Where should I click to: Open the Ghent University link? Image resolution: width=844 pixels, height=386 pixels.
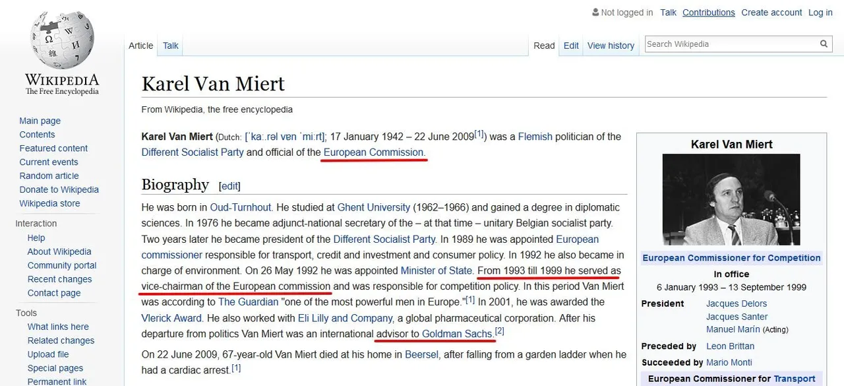(x=374, y=207)
